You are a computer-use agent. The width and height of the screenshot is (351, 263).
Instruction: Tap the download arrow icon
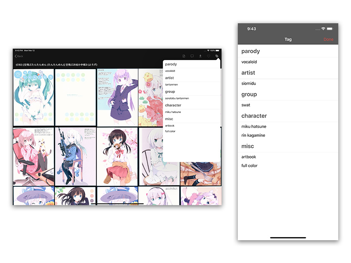[201, 56]
